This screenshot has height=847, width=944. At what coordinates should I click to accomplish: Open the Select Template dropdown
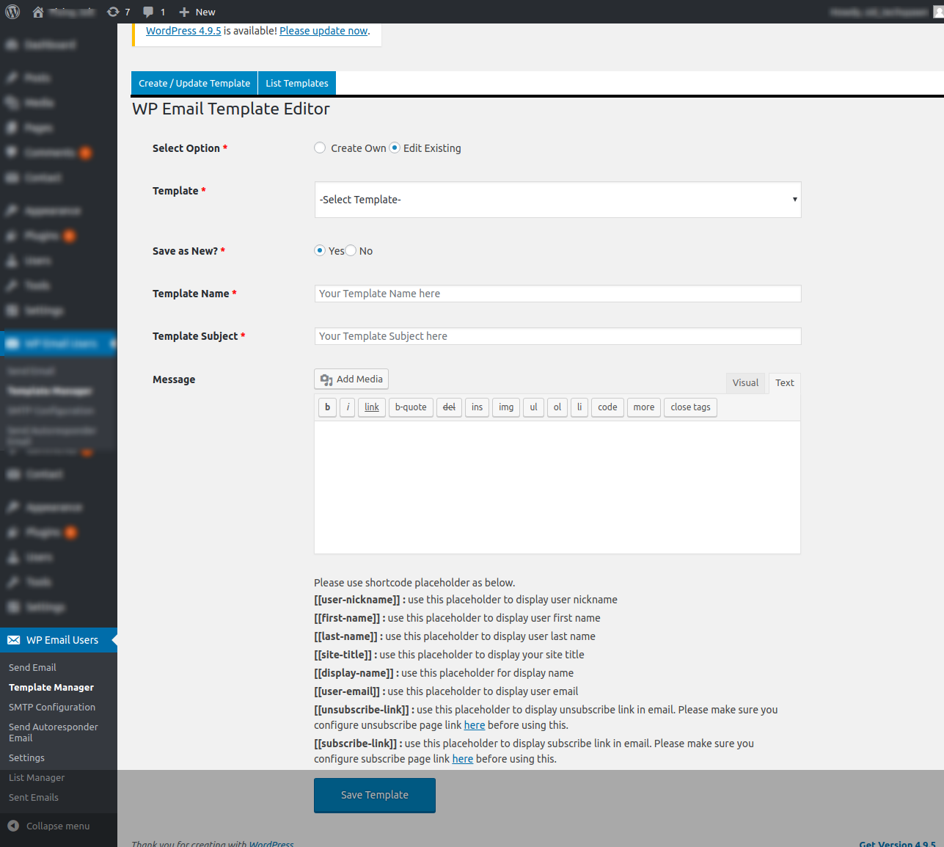[557, 200]
